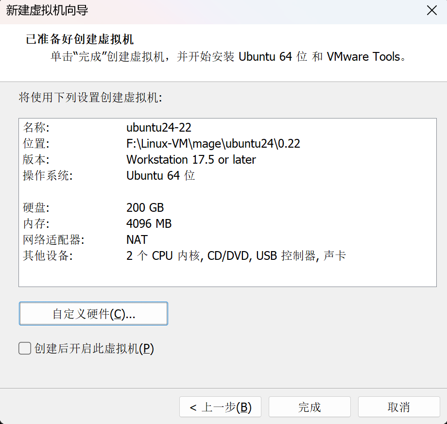Click the 完成 button to create VM
This screenshot has width=447, height=424.
pos(309,407)
